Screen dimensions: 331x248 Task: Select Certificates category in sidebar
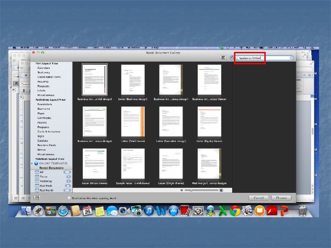click(44, 118)
